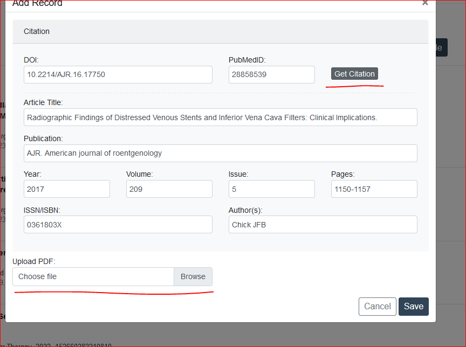The image size is (466, 347).
Task: Edit the Year field showing 2017
Action: coord(67,189)
